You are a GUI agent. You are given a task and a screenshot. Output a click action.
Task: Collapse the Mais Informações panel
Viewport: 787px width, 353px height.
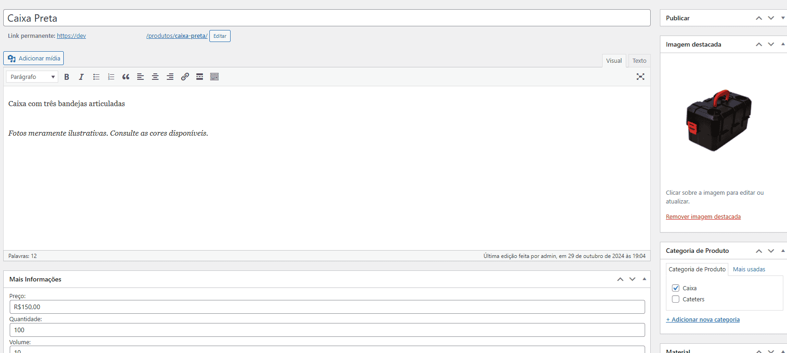(644, 279)
